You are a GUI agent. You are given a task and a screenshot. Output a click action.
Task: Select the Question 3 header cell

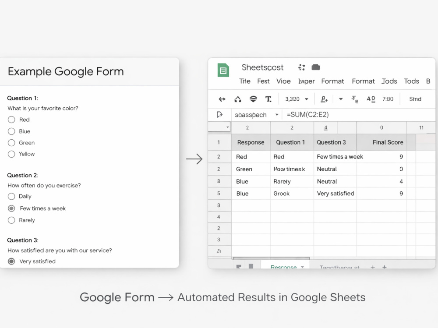[x=335, y=142]
